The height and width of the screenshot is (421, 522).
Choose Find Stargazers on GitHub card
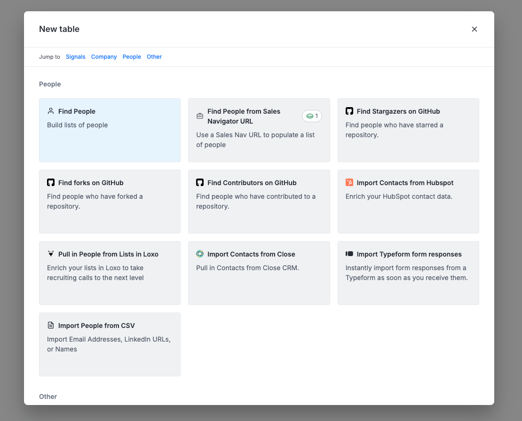point(408,130)
